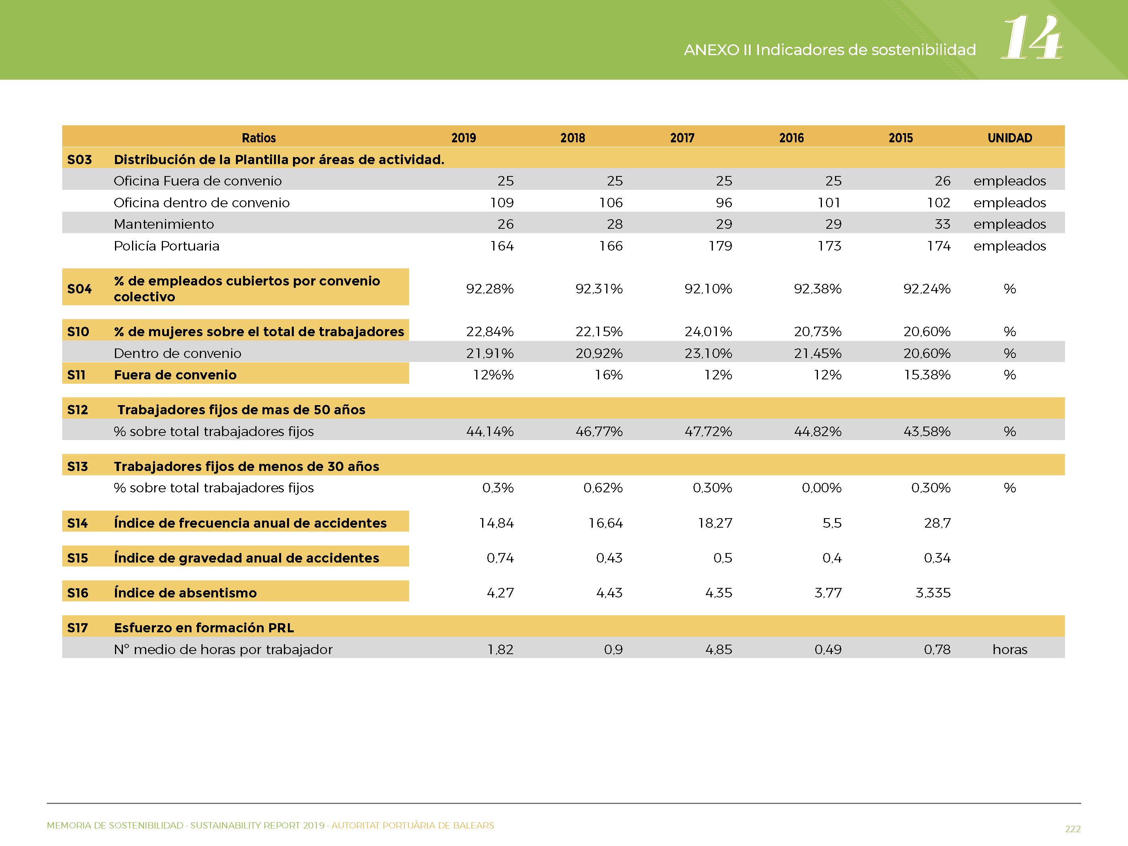Click the value 0,00% under S13
The image size is (1128, 846).
pos(822,488)
